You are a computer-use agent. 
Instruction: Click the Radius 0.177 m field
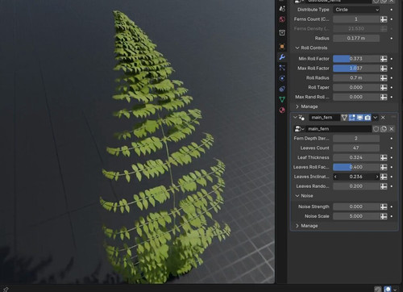[356, 38]
